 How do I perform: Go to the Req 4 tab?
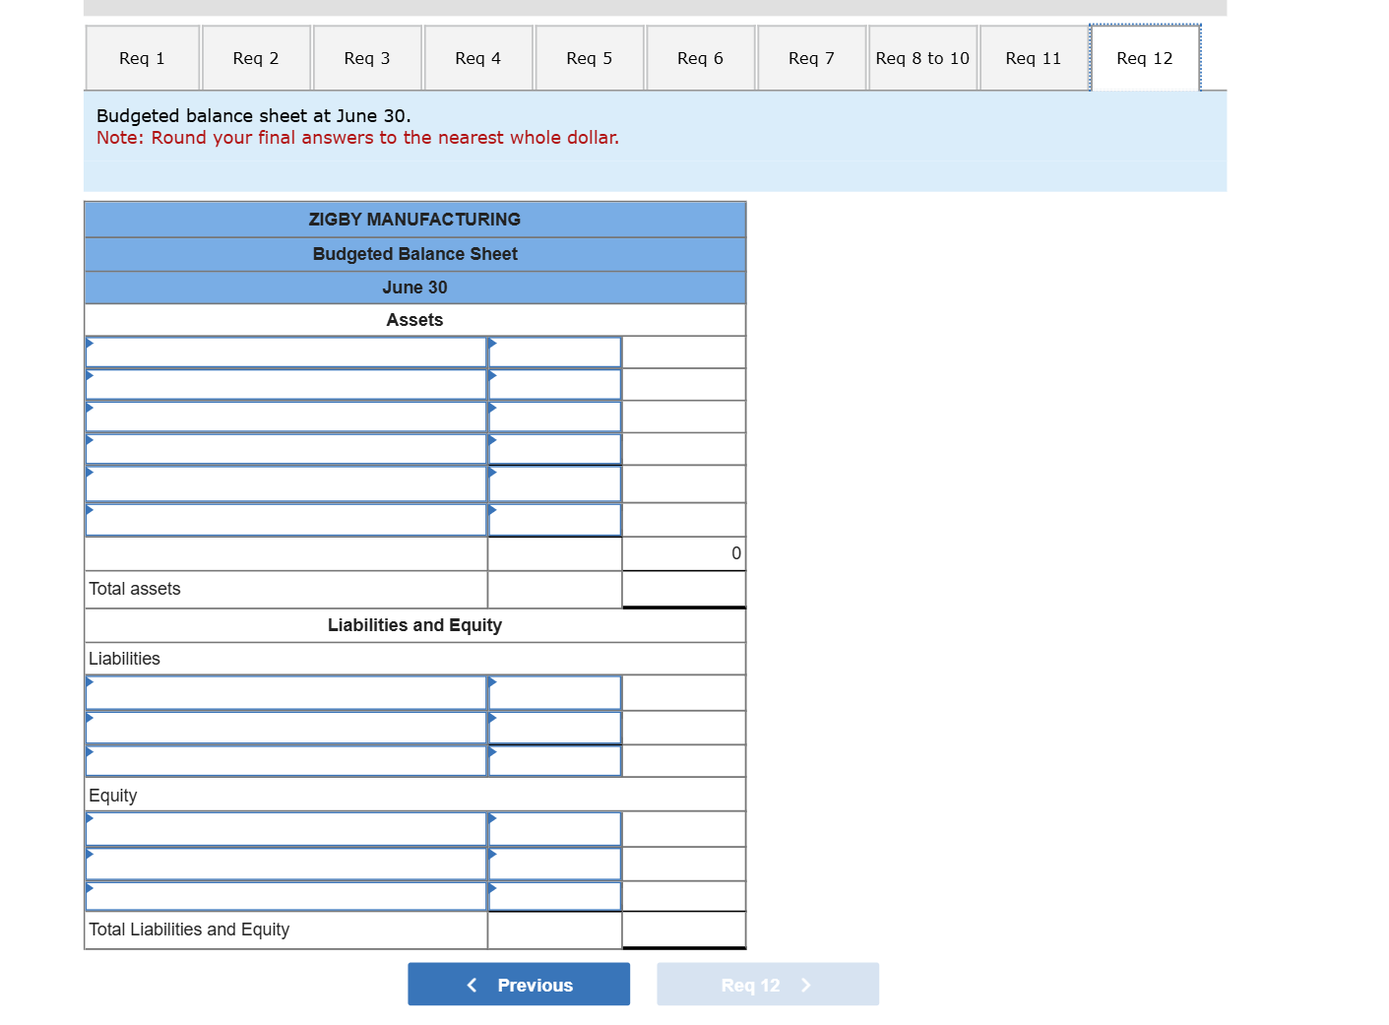pyautogui.click(x=478, y=58)
